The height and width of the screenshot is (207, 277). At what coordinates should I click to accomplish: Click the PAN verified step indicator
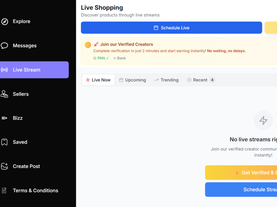click(x=101, y=58)
